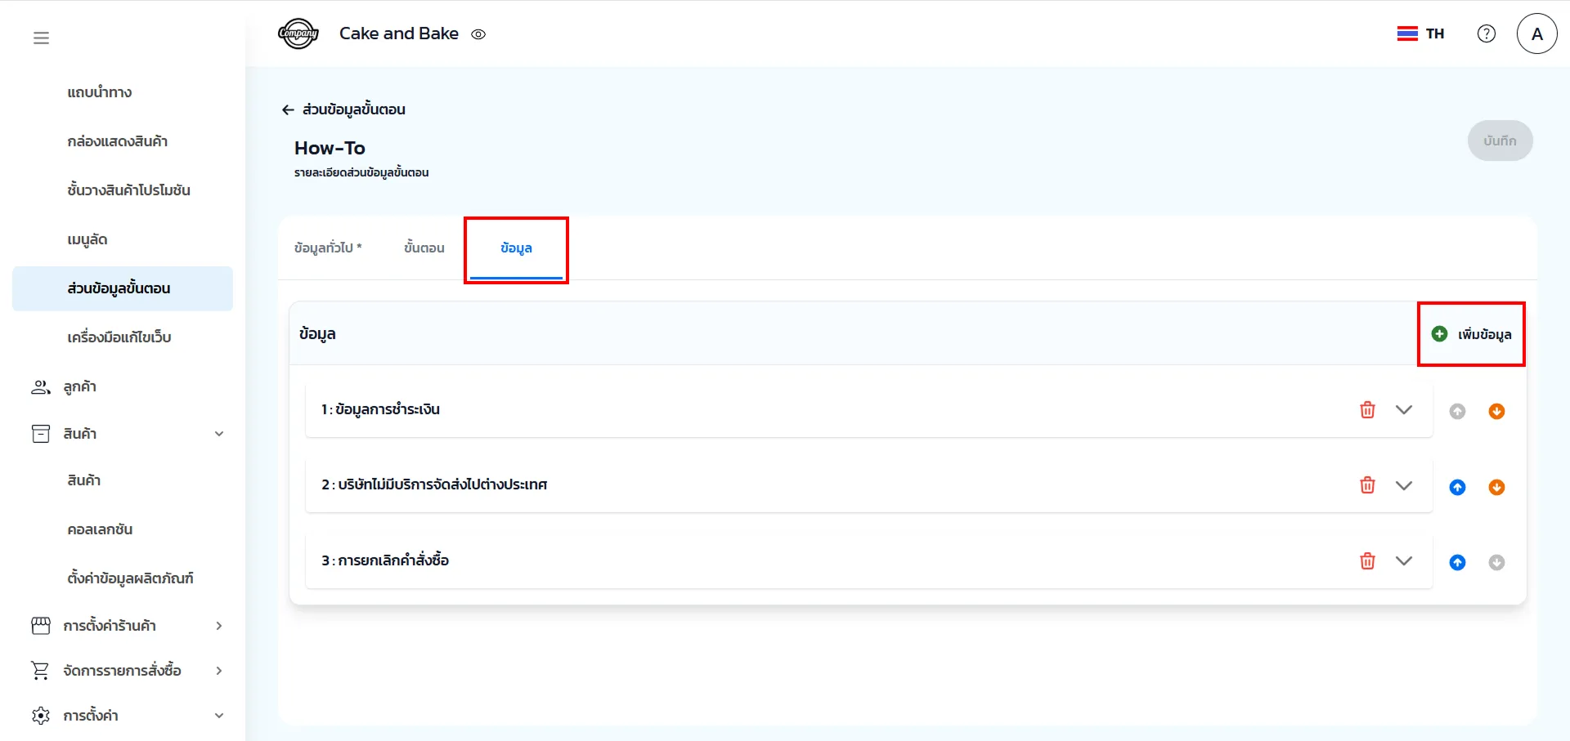Move row 3 up with blue arrow

pyautogui.click(x=1457, y=563)
